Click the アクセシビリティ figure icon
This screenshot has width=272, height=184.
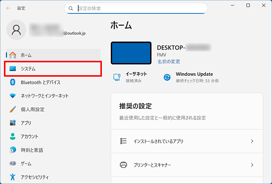coord(12,177)
